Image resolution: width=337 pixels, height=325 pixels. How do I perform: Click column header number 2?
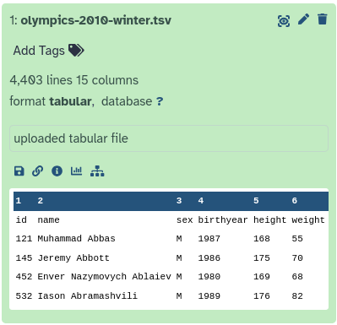click(x=41, y=201)
